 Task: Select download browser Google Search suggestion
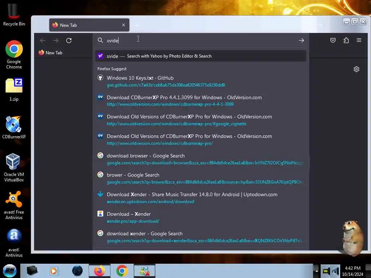pos(201,159)
